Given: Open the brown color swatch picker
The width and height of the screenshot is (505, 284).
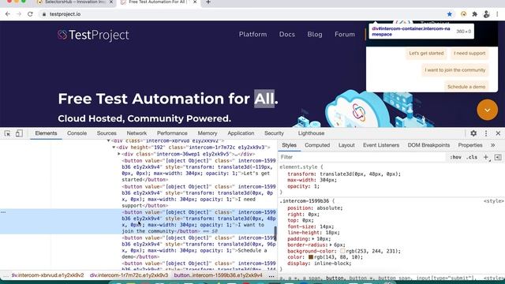Looking at the screenshot, I should (311, 257).
